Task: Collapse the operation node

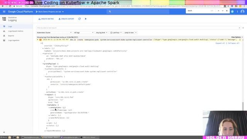Action: click(x=43, y=54)
